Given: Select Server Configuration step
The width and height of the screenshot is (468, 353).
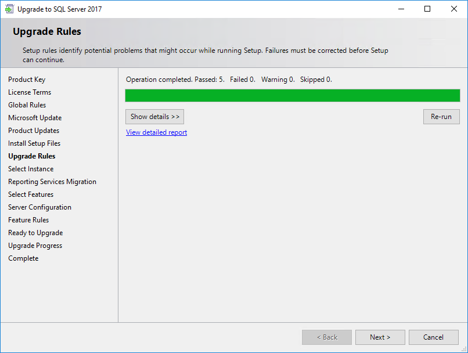Looking at the screenshot, I should point(39,207).
